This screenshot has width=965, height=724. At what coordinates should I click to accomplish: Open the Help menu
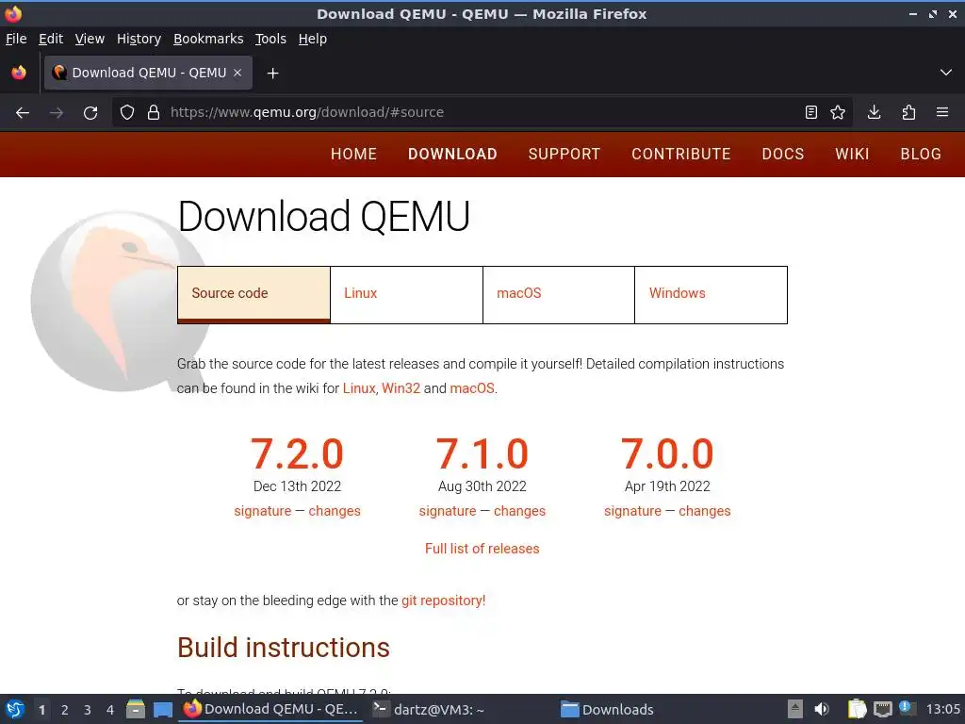coord(313,39)
